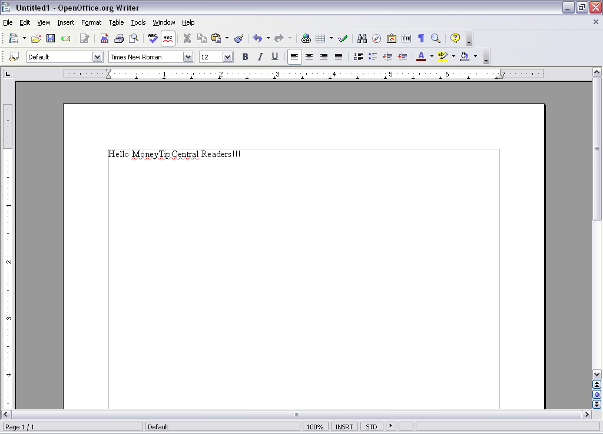603x434 pixels.
Task: Set paragraph alignment to Centered
Action: [x=309, y=57]
